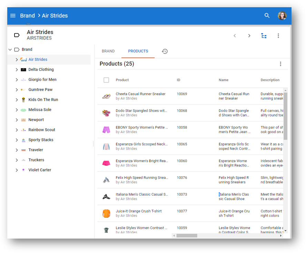The image size is (306, 253).
Task: Click the horizontal scrollbar thumb below table
Action: [187, 236]
